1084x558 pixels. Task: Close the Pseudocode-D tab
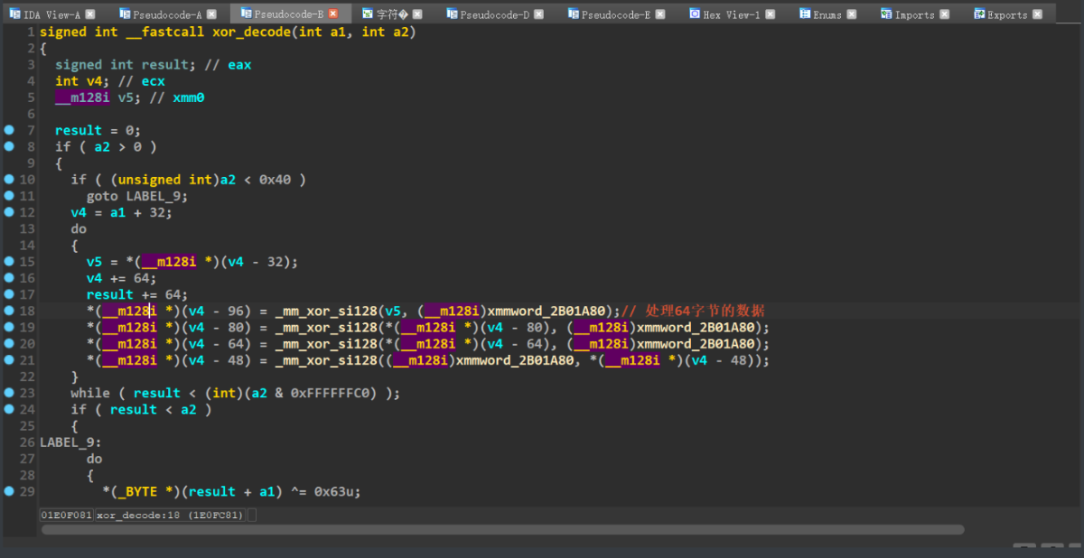tap(539, 14)
